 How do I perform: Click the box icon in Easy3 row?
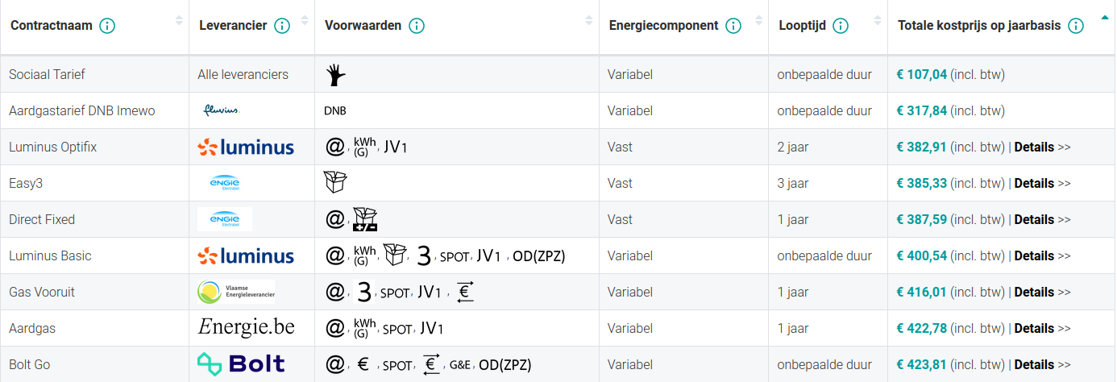point(334,183)
